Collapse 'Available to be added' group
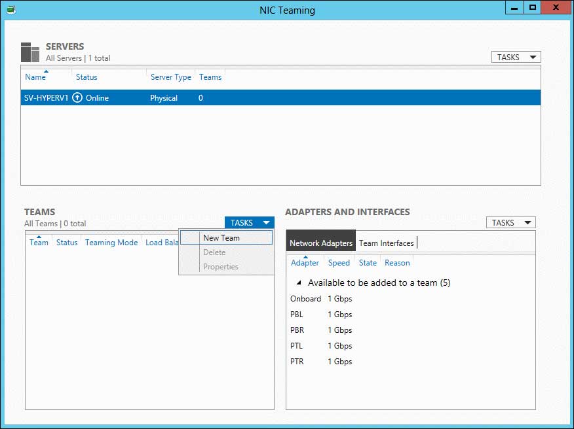Image resolution: width=574 pixels, height=429 pixels. click(x=299, y=283)
